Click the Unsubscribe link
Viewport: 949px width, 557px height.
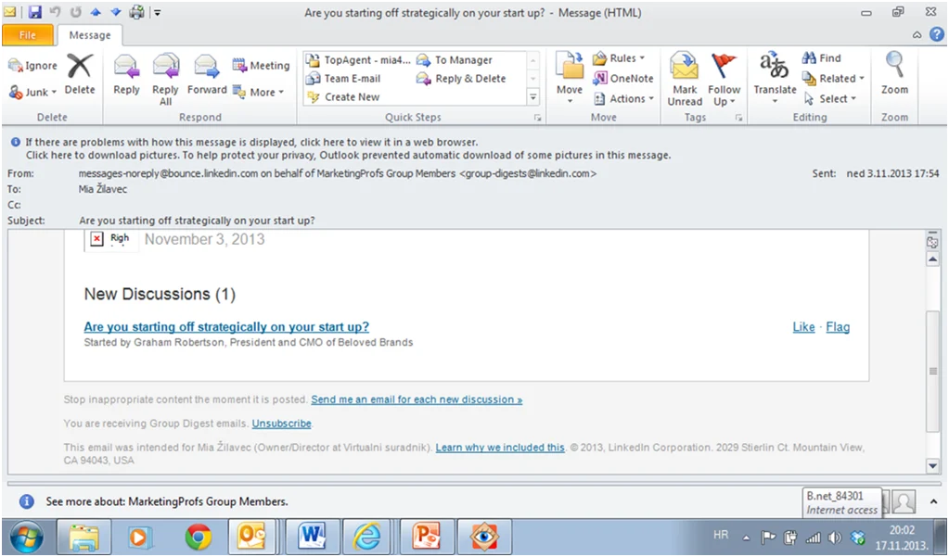click(281, 424)
